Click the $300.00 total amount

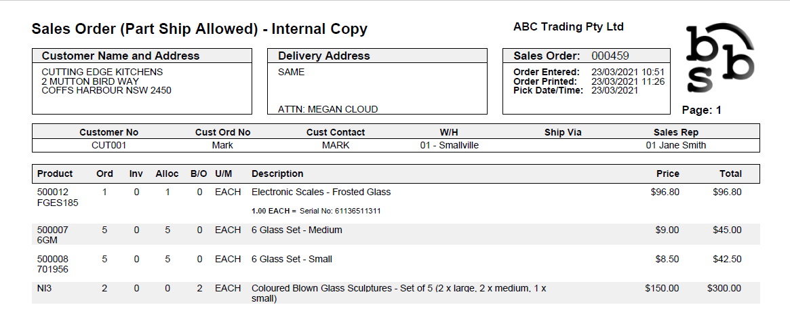tap(724, 288)
